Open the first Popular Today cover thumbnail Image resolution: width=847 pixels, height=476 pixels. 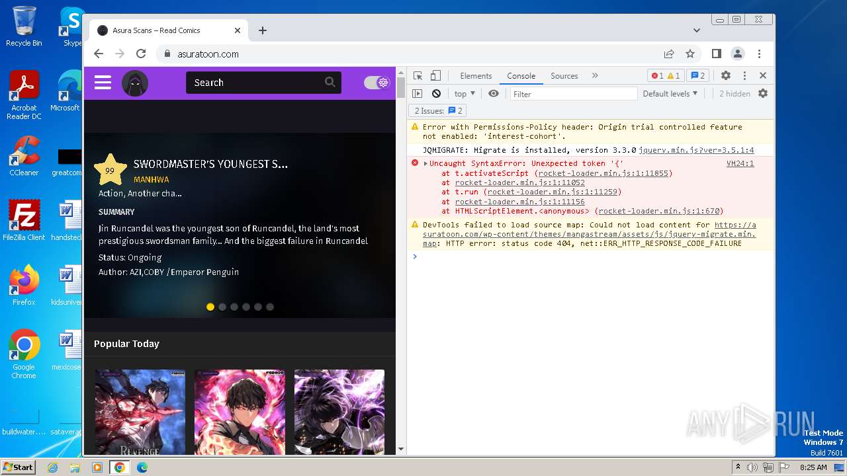(x=140, y=412)
